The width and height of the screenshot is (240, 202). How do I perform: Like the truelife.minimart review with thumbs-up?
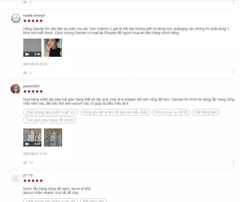point(25,73)
